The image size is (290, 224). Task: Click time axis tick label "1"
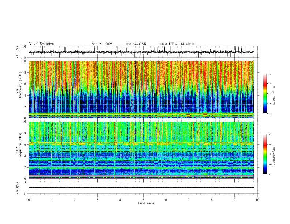coord(52,200)
